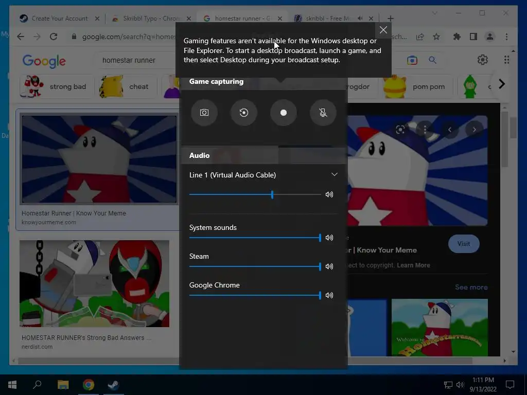Open Welcome to Homestarrunner related image

tap(440, 328)
